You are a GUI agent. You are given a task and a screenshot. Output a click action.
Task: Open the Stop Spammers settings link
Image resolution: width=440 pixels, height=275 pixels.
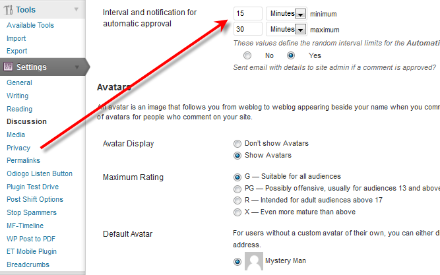(32, 212)
